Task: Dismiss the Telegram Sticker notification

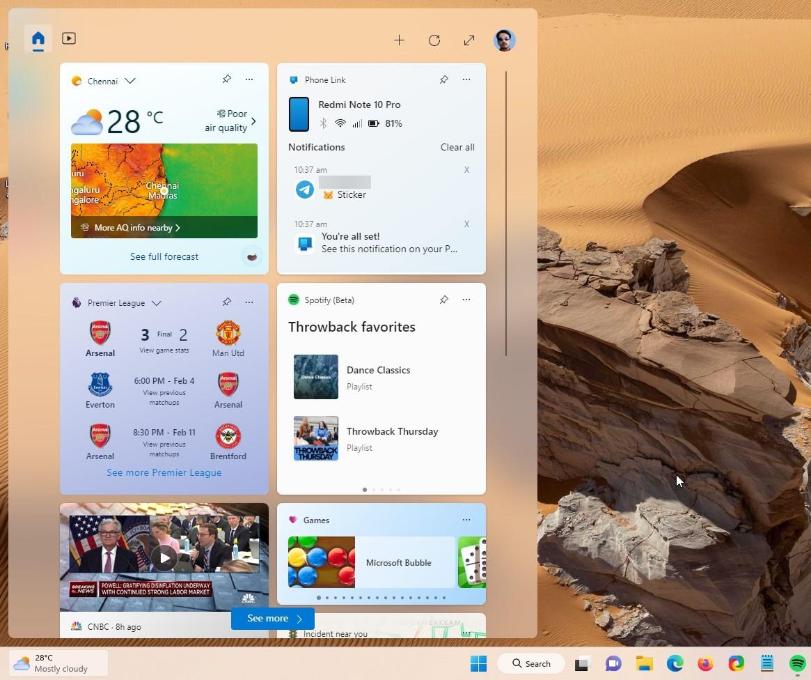Action: point(466,170)
